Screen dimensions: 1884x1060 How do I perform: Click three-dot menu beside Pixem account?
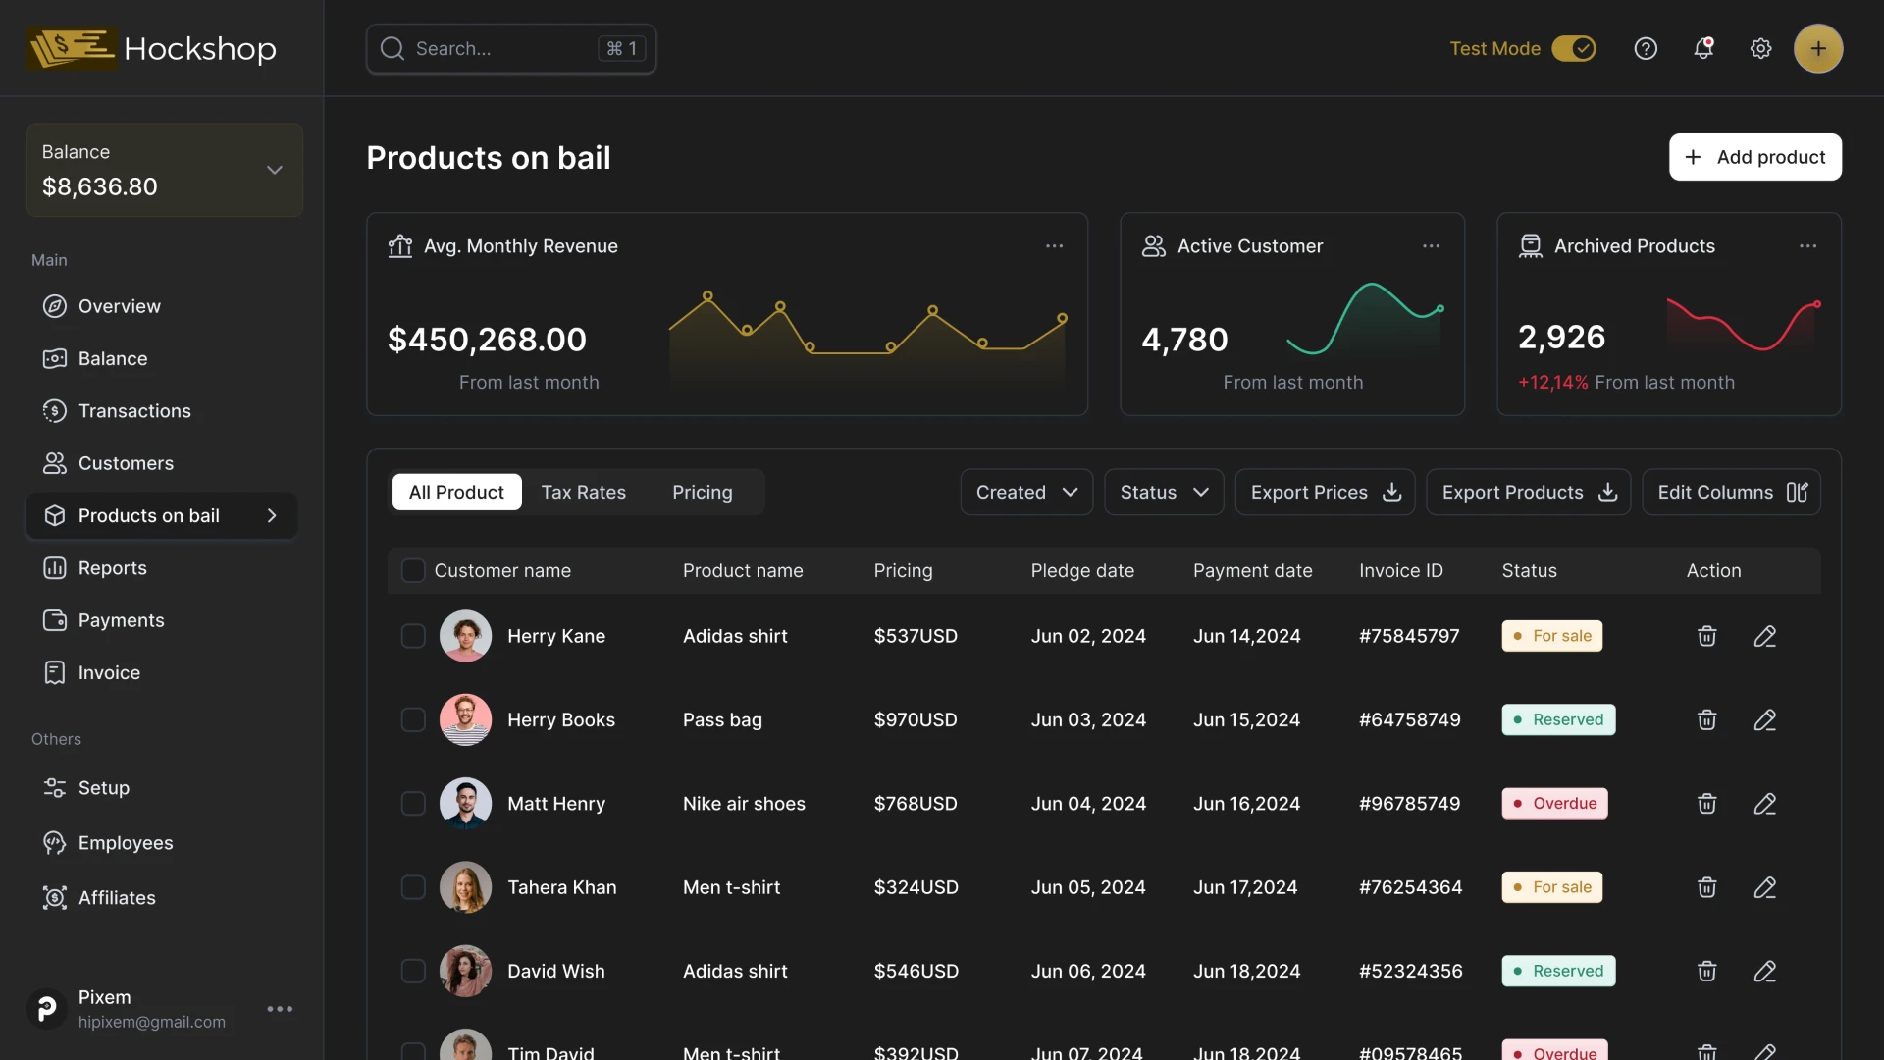[280, 1009]
